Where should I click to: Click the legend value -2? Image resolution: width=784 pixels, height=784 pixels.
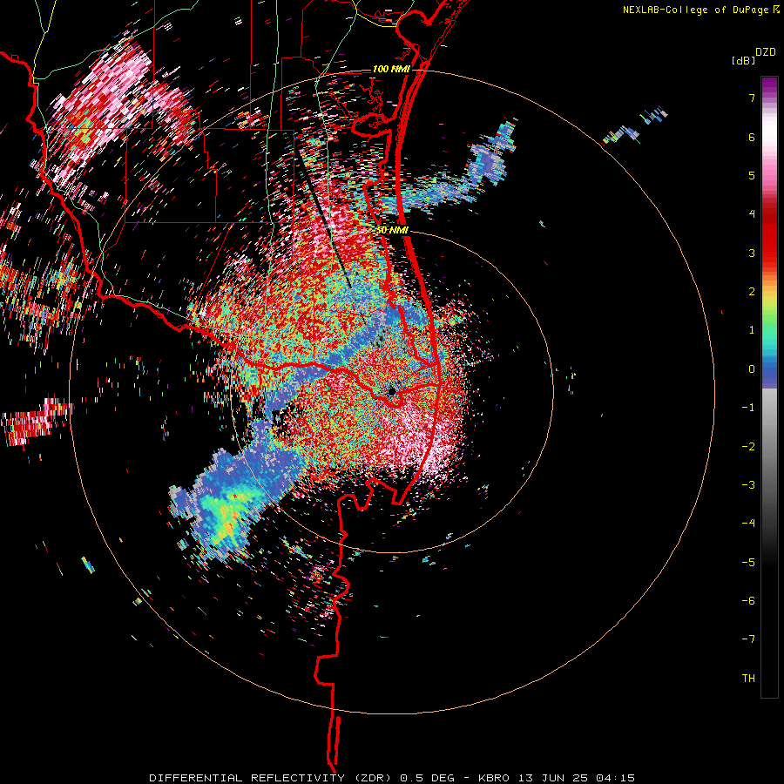(748, 447)
